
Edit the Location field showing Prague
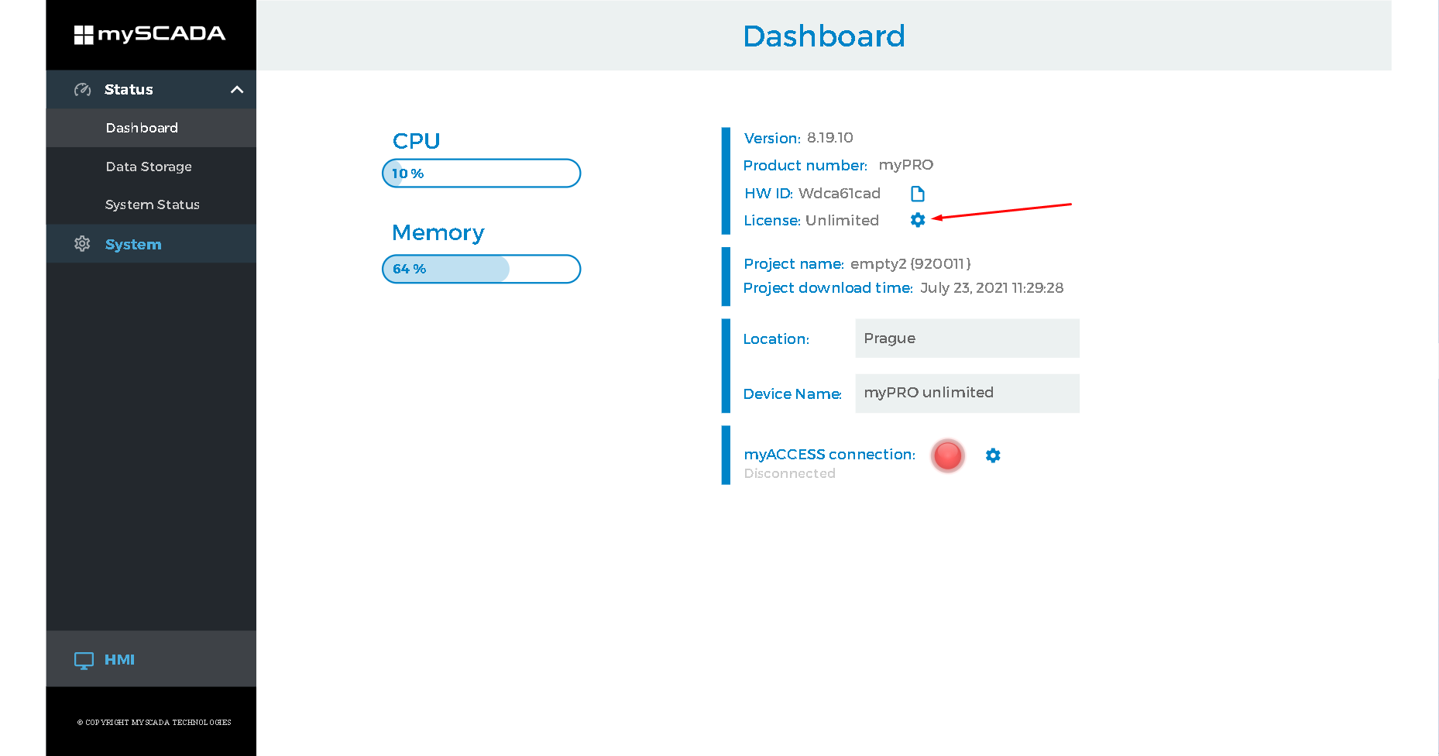pyautogui.click(x=967, y=338)
